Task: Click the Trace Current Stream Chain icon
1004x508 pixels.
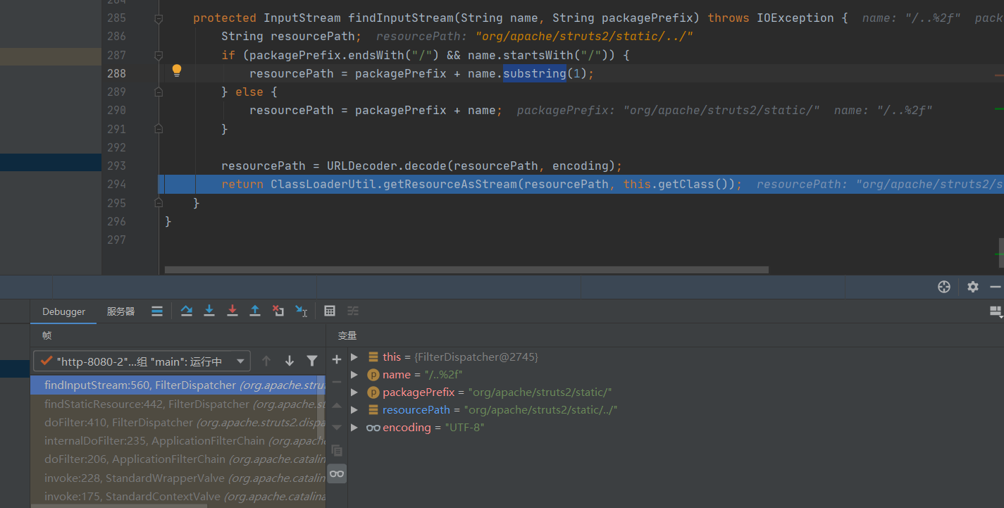Action: click(x=353, y=311)
